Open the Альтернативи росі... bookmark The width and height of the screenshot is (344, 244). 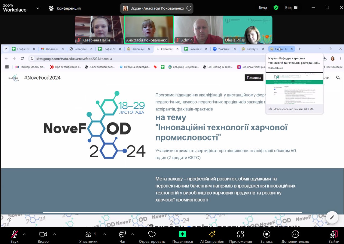100,67
